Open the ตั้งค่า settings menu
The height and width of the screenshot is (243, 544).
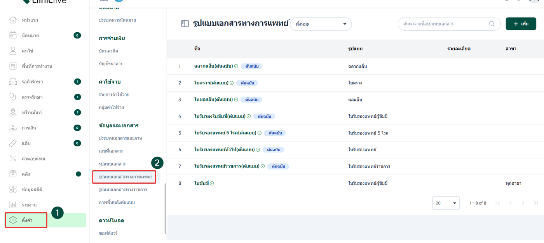[26, 220]
